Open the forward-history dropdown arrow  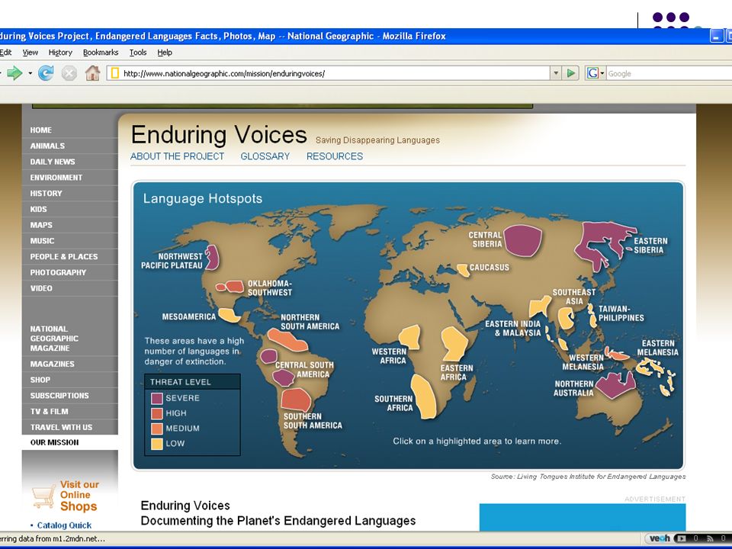click(x=30, y=73)
